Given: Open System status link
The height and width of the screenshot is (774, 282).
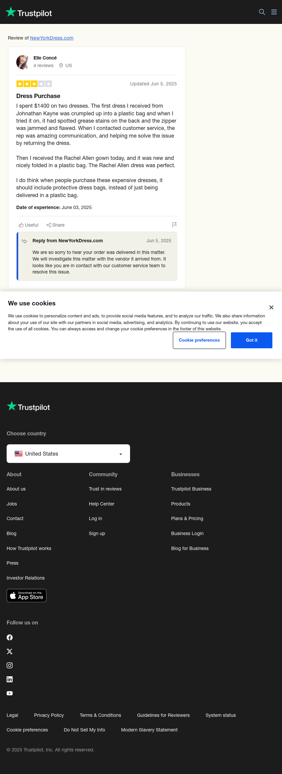Looking at the screenshot, I should pos(221,715).
